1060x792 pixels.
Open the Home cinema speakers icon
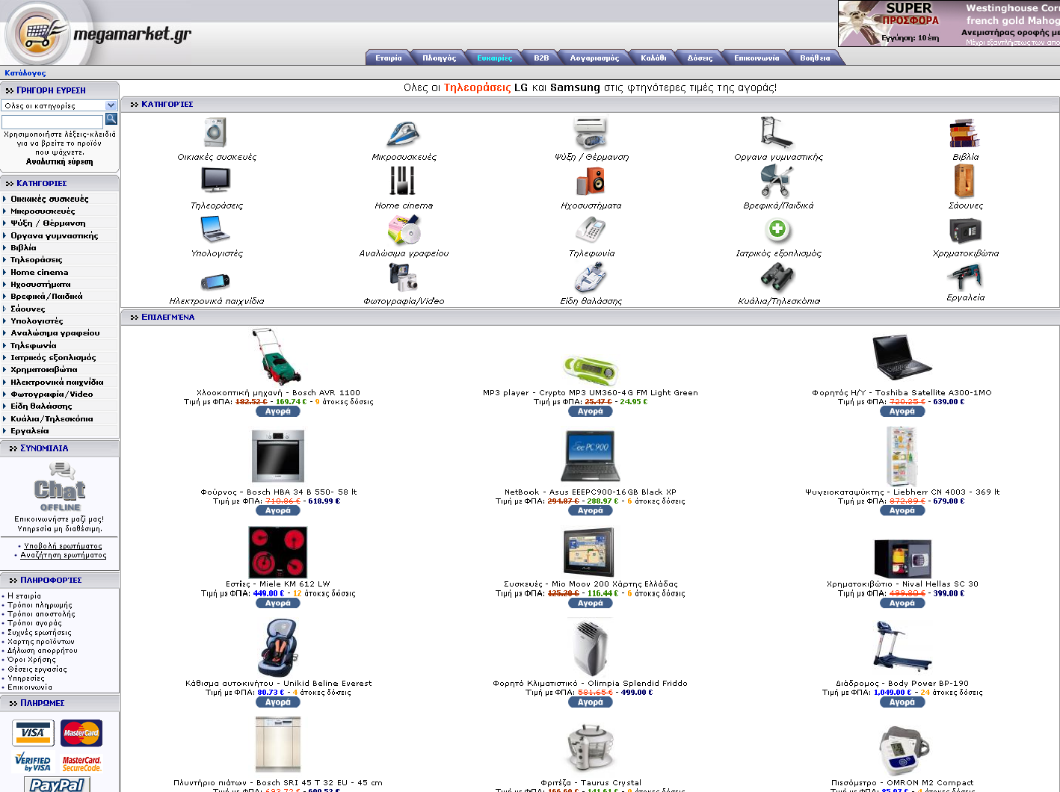(x=403, y=181)
